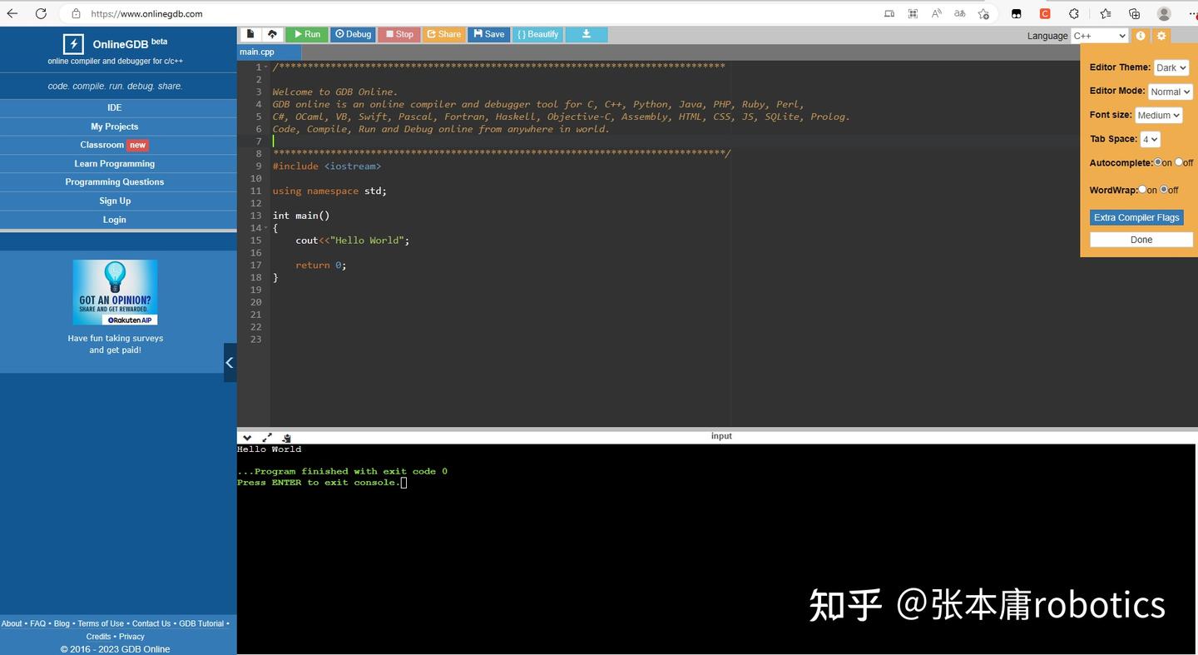This screenshot has height=655, width=1198.
Task: Switch to the main.cpp tab
Action: tap(255, 52)
